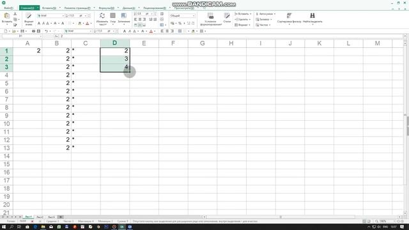The height and width of the screenshot is (230, 409).
Task: Click the taskbar search magnifier icon
Action: pyautogui.click(x=12, y=227)
